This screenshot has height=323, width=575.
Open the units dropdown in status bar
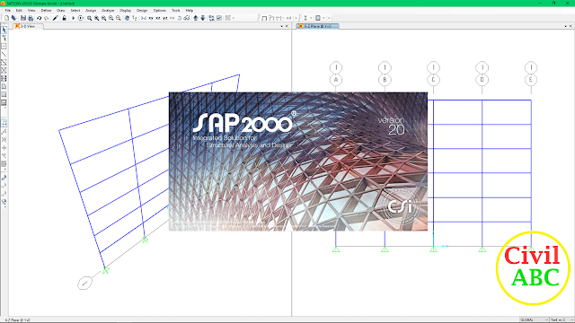click(x=562, y=319)
